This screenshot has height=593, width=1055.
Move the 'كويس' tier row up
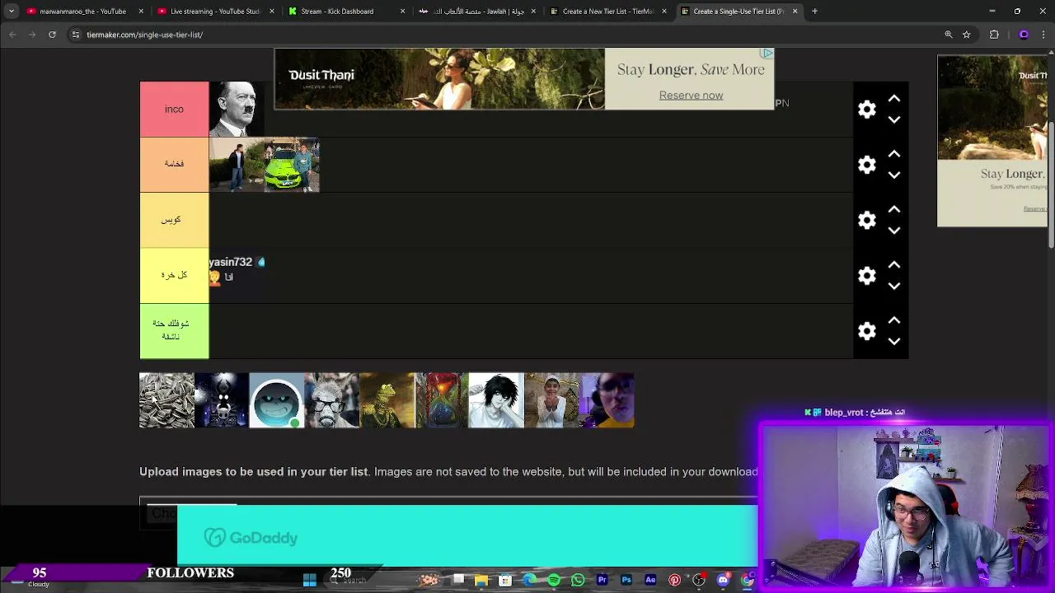tap(894, 209)
